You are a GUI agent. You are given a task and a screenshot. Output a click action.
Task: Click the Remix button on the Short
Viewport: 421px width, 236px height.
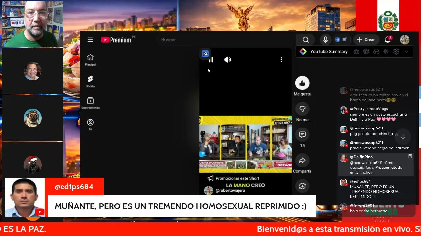302,186
